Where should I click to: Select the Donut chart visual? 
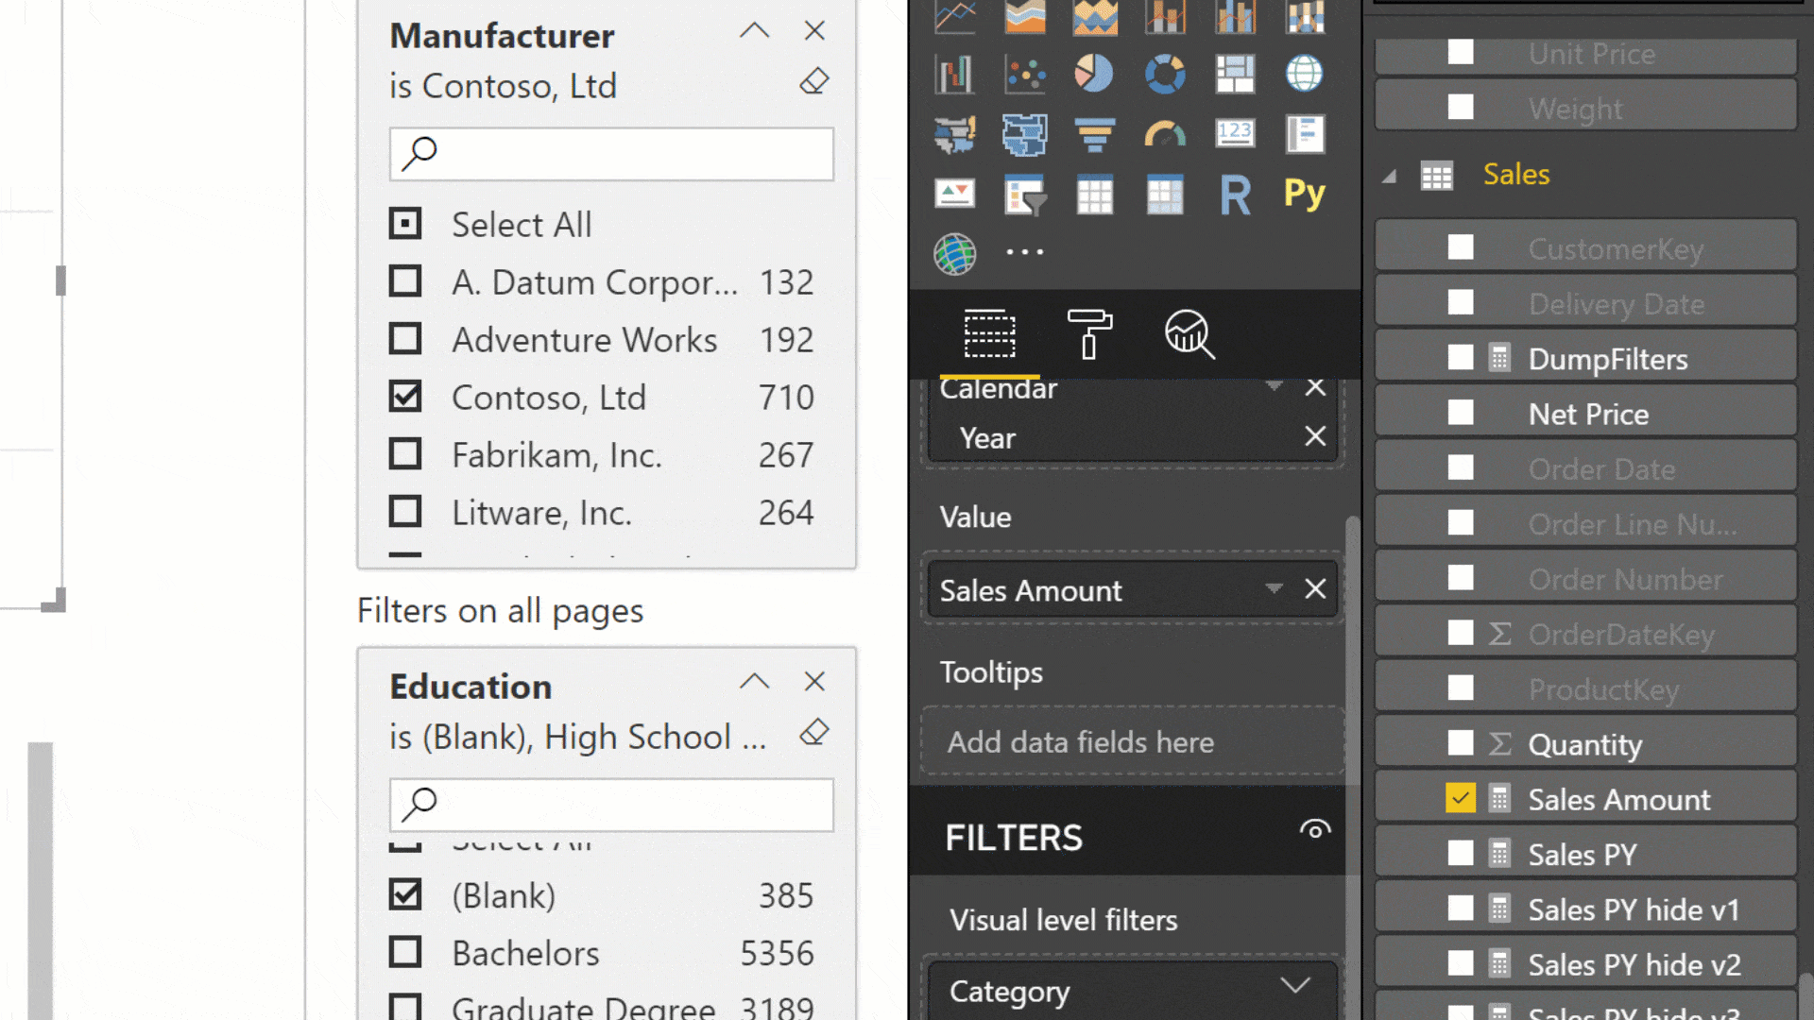point(1165,75)
